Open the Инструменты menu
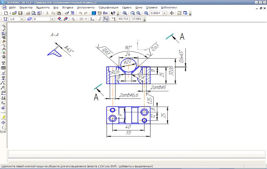The image size is (267, 169). coord(86,7)
